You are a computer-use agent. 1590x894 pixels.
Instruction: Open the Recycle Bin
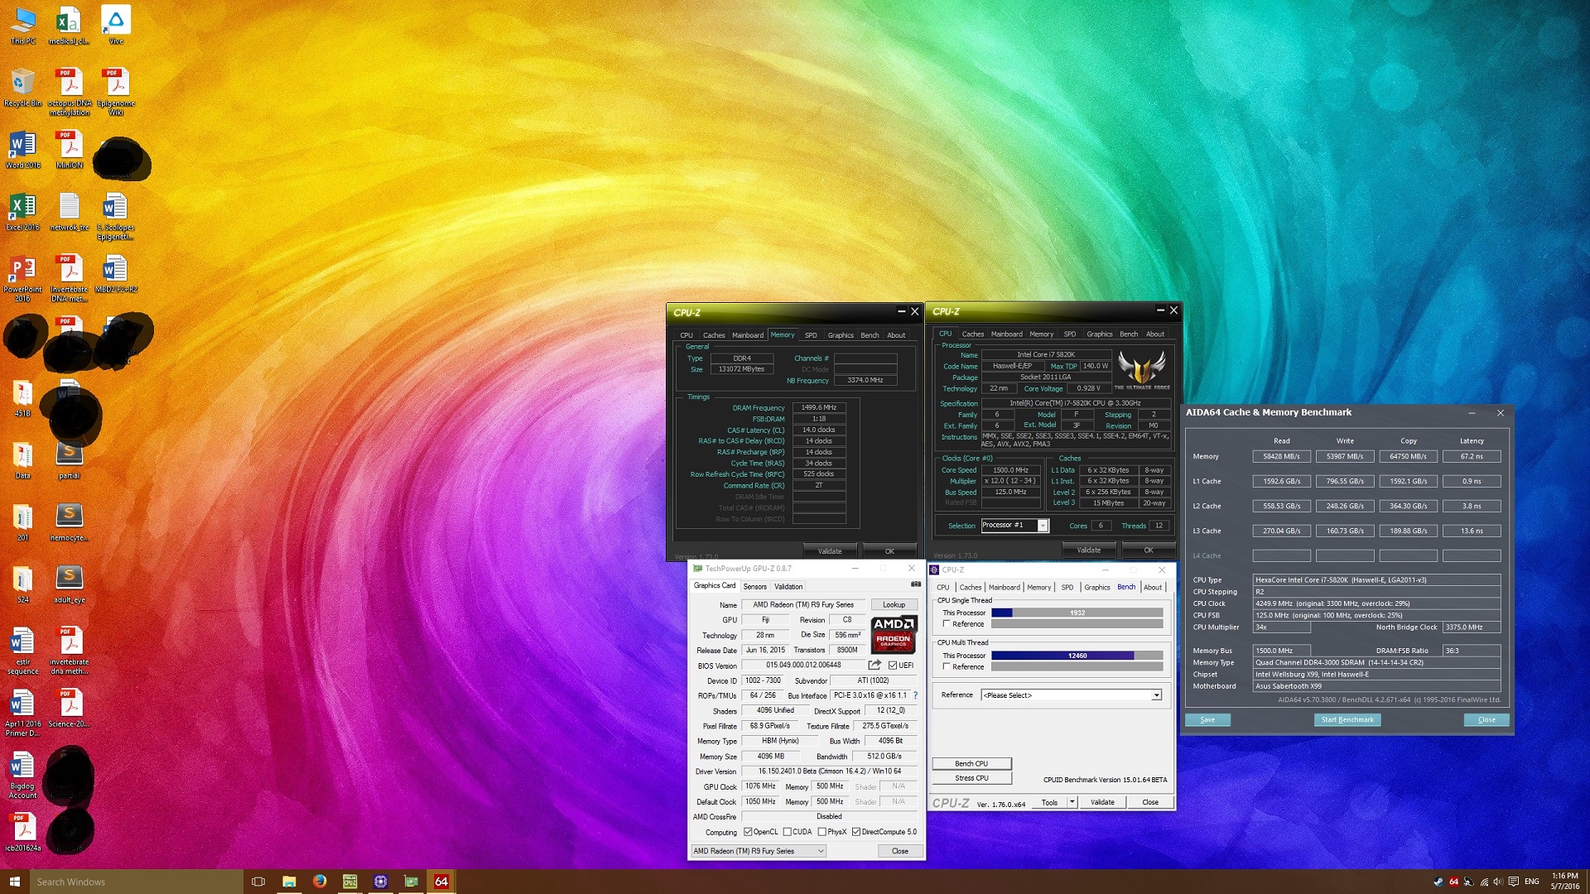[x=22, y=88]
